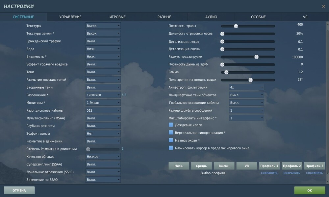Load Профиль 2
329x197 pixels.
(x=292, y=166)
